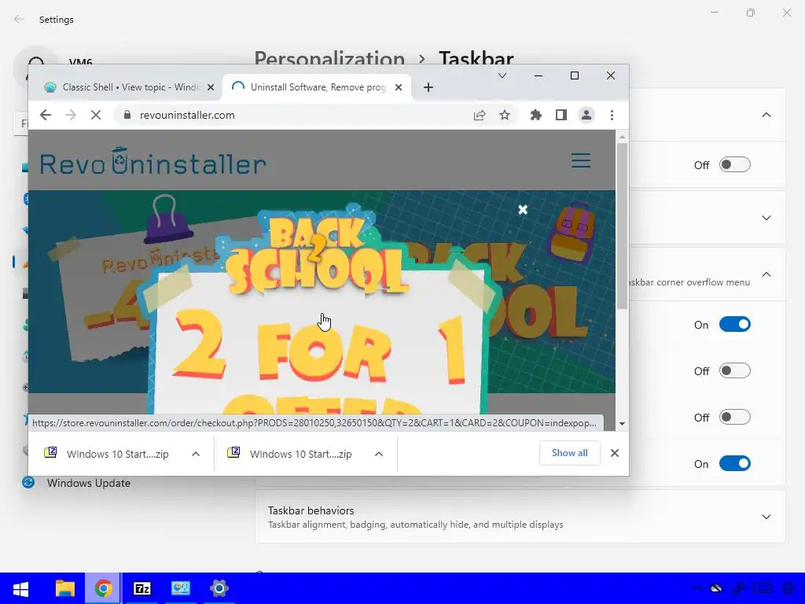Click Personalization breadcrumb in Settings
Viewport: 805px width, 604px height.
click(x=329, y=58)
